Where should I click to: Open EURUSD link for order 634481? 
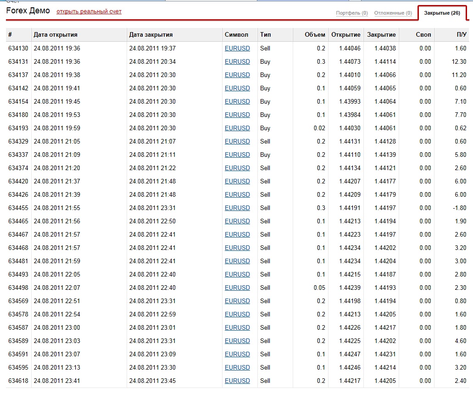pos(237,261)
